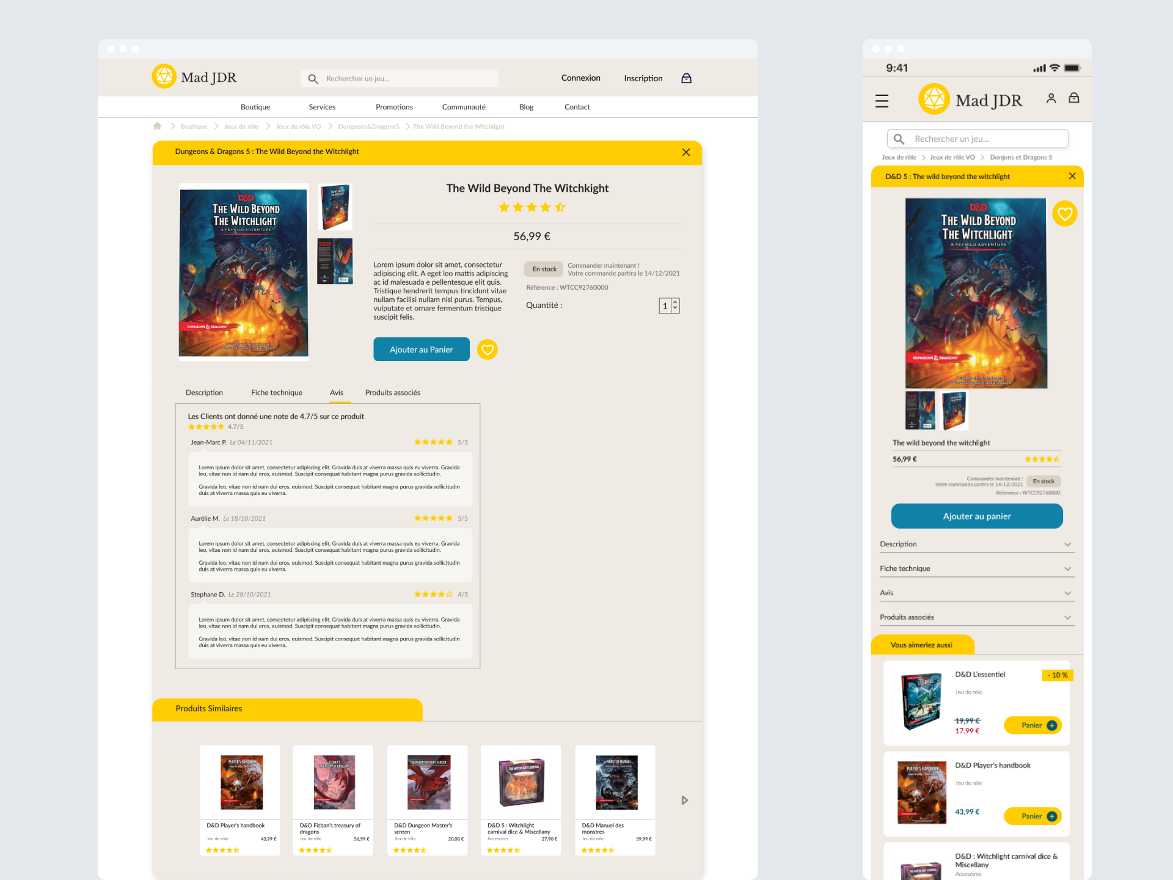Open the Promotions menu
Viewport: 1173px width, 880px height.
[x=394, y=107]
